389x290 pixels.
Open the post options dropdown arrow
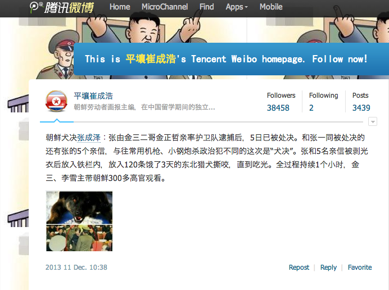373,121
